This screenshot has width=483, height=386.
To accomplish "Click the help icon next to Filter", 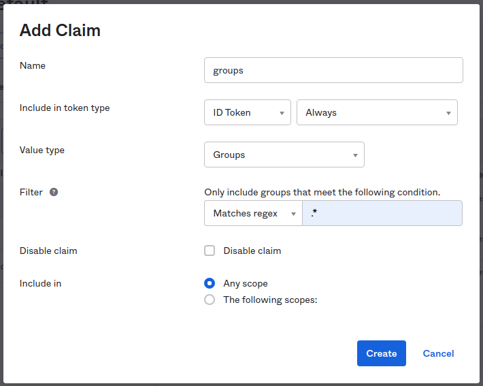I will pos(54,192).
